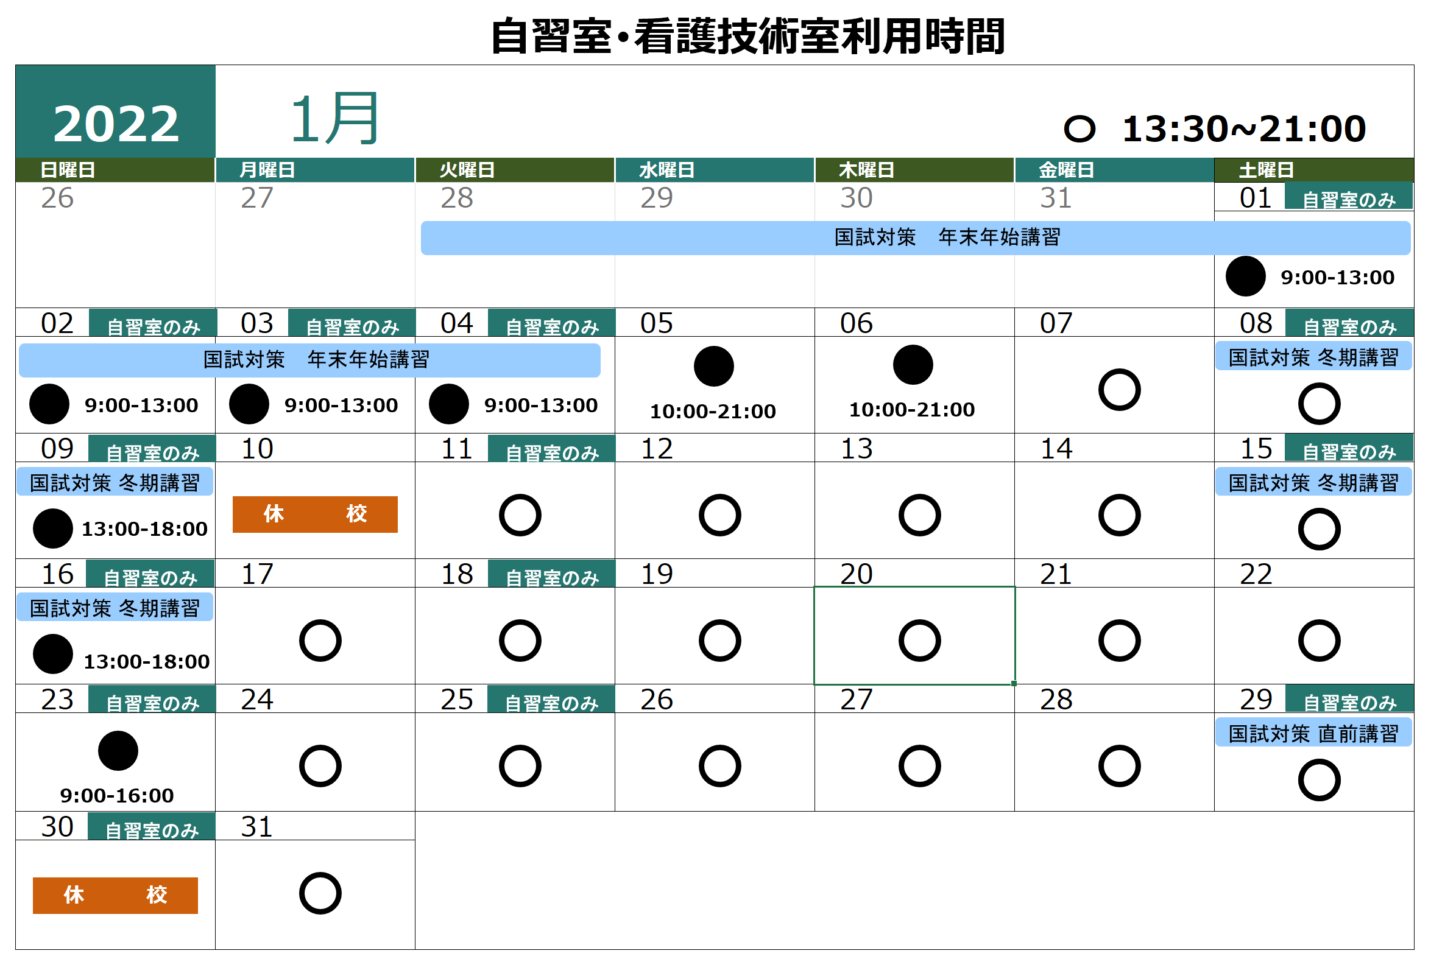Click the date number 28 in the last full week
This screenshot has width=1431, height=959.
coord(1056,700)
